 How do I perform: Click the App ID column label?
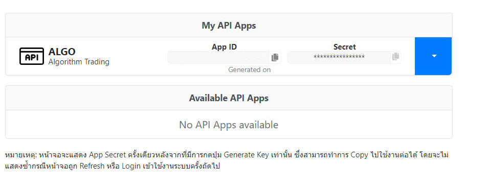pos(224,47)
